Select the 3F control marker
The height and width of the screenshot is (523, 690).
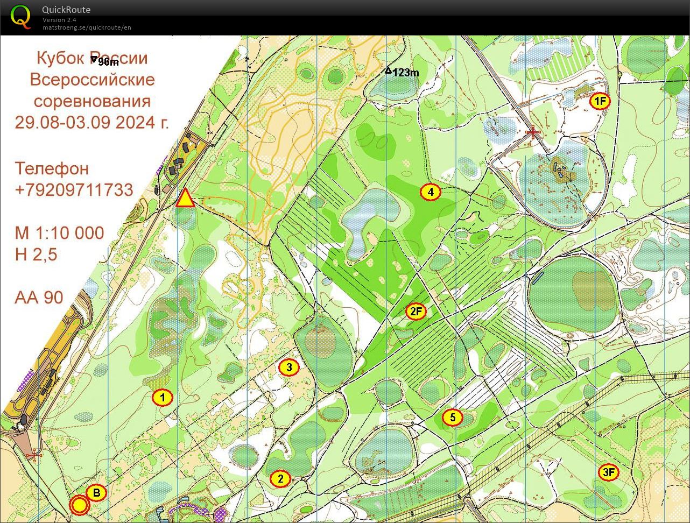coord(608,473)
